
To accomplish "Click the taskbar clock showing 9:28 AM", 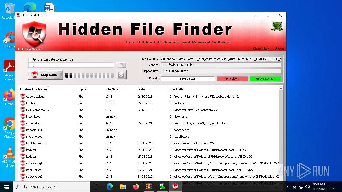I will click(320, 187).
